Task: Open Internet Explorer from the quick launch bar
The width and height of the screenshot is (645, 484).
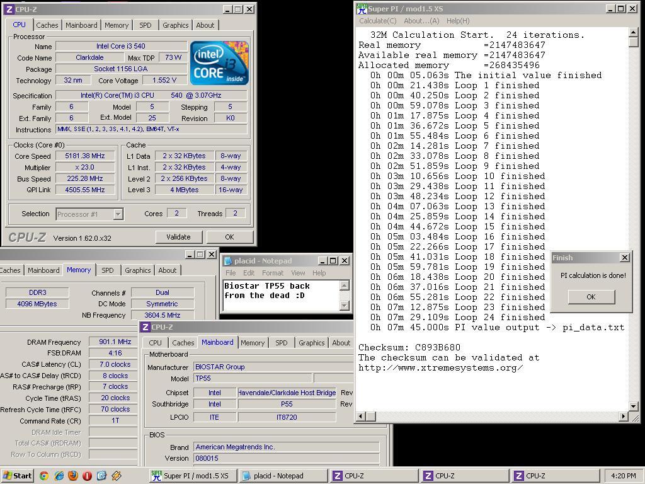Action: (x=59, y=475)
